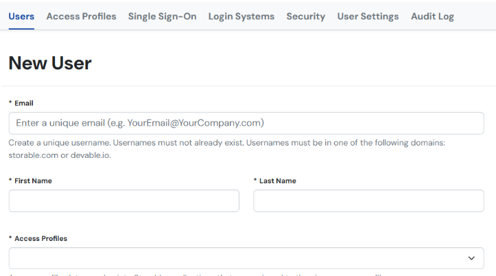
Task: Click the red asterisk beside Last Name
Action: pos(255,181)
